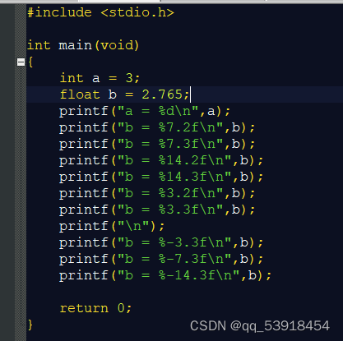The width and height of the screenshot is (343, 341).
Task: Click the printf line with %14.2f
Action: click(x=161, y=160)
